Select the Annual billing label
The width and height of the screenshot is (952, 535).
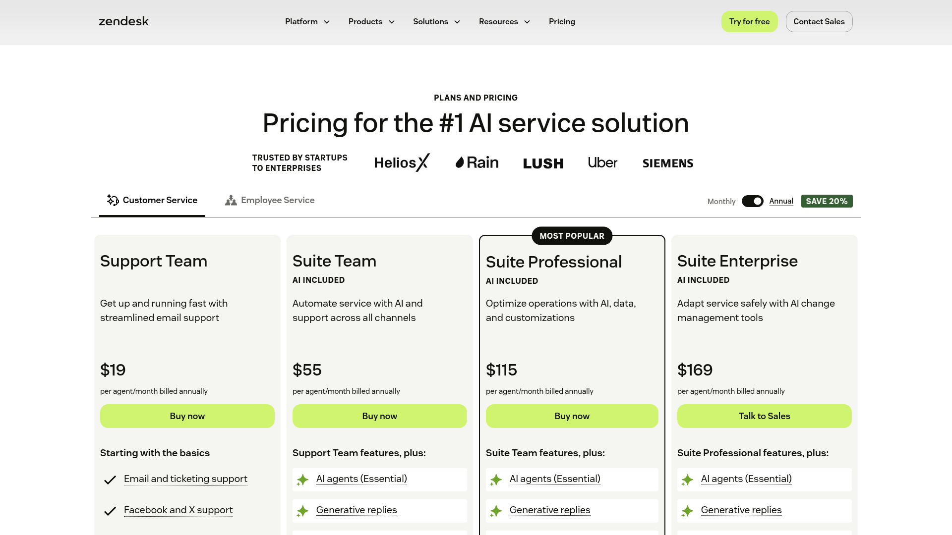tap(781, 201)
